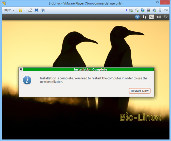Click the blue information icon
The width and height of the screenshot is (171, 141).
pyautogui.click(x=27, y=80)
